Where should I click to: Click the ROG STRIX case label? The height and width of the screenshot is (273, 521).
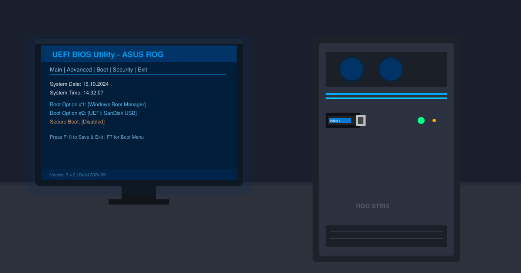[x=373, y=206]
